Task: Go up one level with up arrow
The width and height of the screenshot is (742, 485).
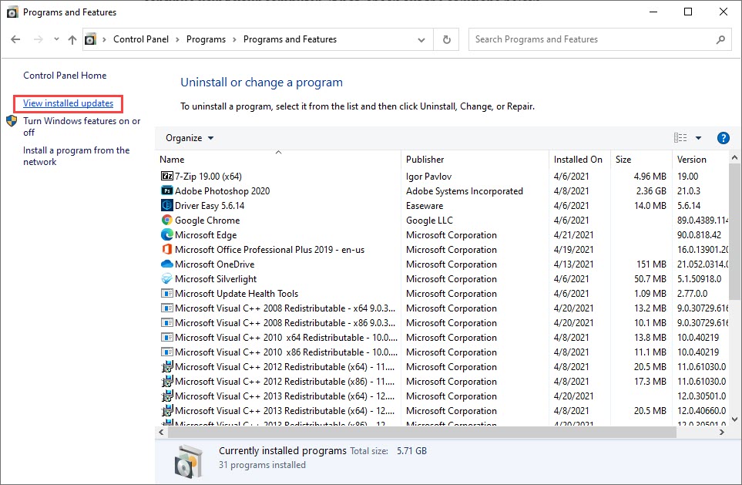Action: pos(72,39)
